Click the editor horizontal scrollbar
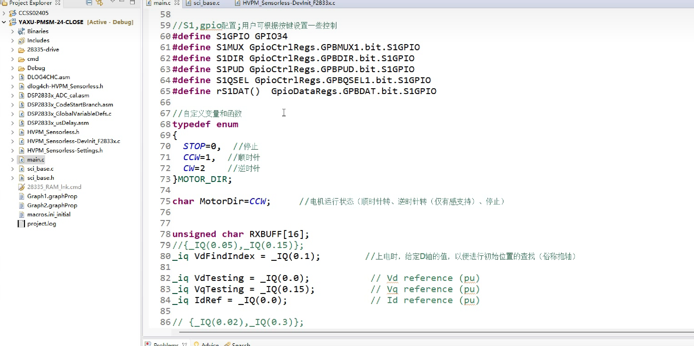The height and width of the screenshot is (346, 694). (427, 332)
